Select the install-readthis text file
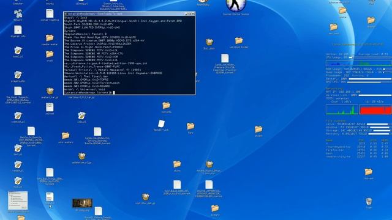Viewport: 392px width, 220px height. [x=50, y=15]
